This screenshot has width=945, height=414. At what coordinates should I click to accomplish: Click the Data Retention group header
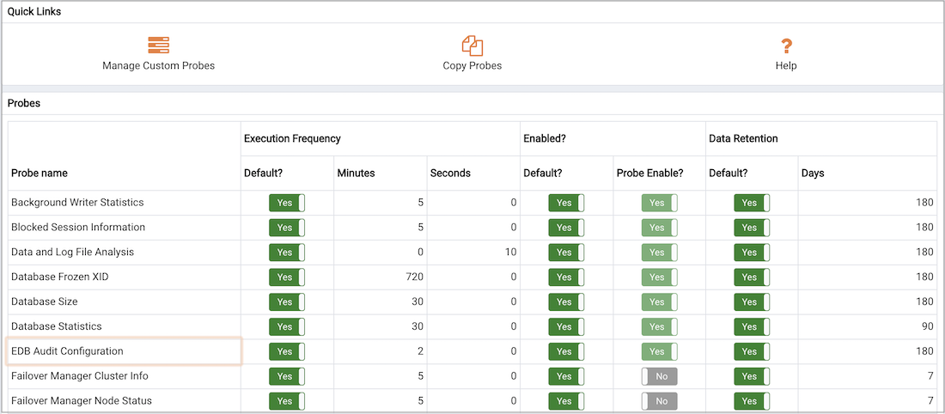click(x=743, y=138)
